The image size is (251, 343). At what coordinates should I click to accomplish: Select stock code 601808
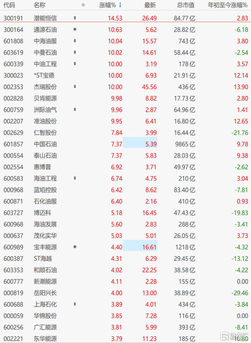(x=14, y=41)
